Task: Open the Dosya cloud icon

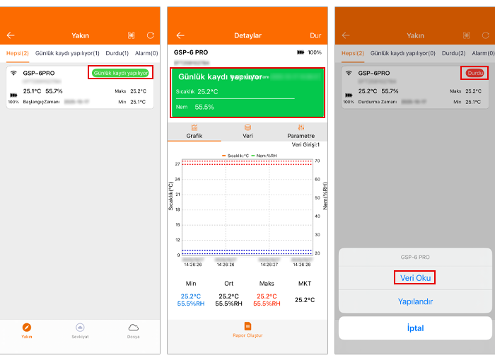Action: coord(133,330)
